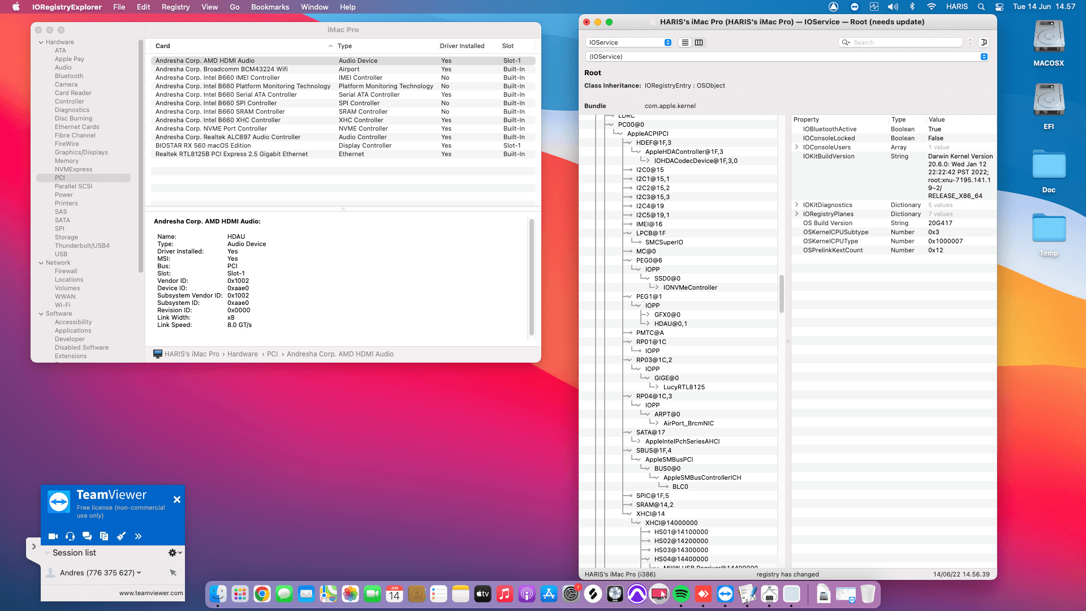Click TeamViewer headset audio icon
The width and height of the screenshot is (1086, 611).
(70, 536)
